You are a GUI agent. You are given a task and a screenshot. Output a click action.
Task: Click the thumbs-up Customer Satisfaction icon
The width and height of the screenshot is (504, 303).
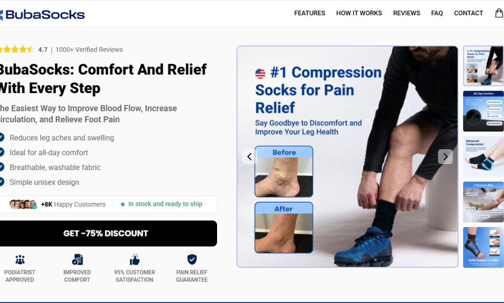click(134, 259)
